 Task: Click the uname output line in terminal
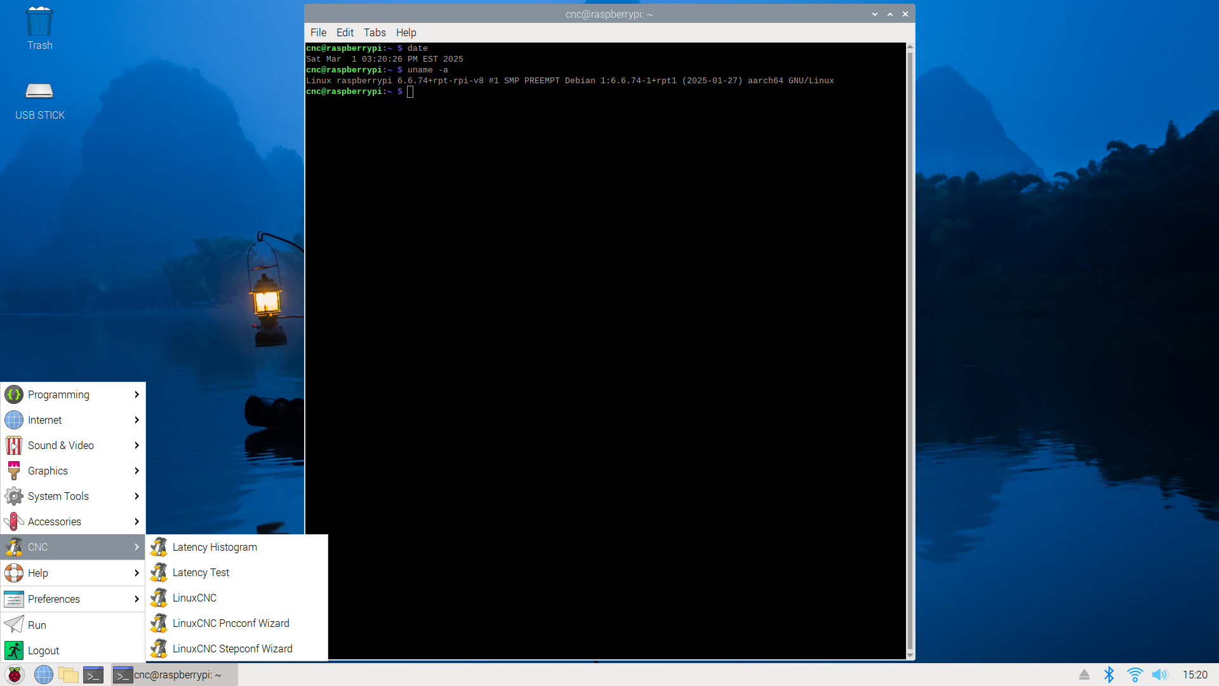(570, 81)
